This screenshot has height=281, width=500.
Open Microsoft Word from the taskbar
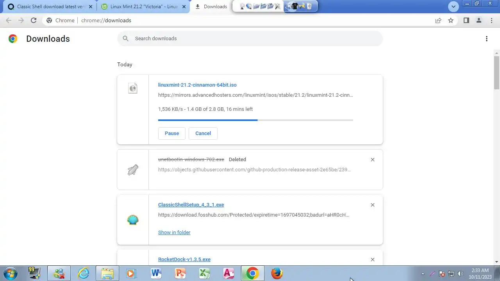pyautogui.click(x=156, y=273)
